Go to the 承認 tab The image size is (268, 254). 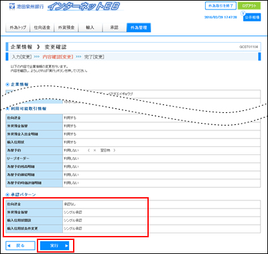[114, 27]
